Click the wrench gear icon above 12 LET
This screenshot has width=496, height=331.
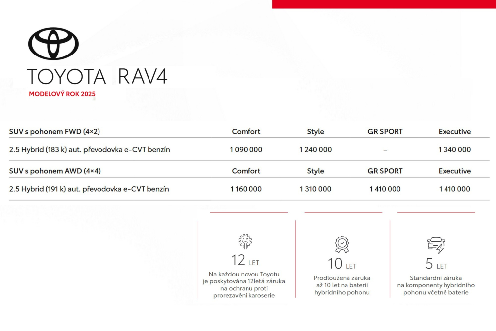[245, 241]
